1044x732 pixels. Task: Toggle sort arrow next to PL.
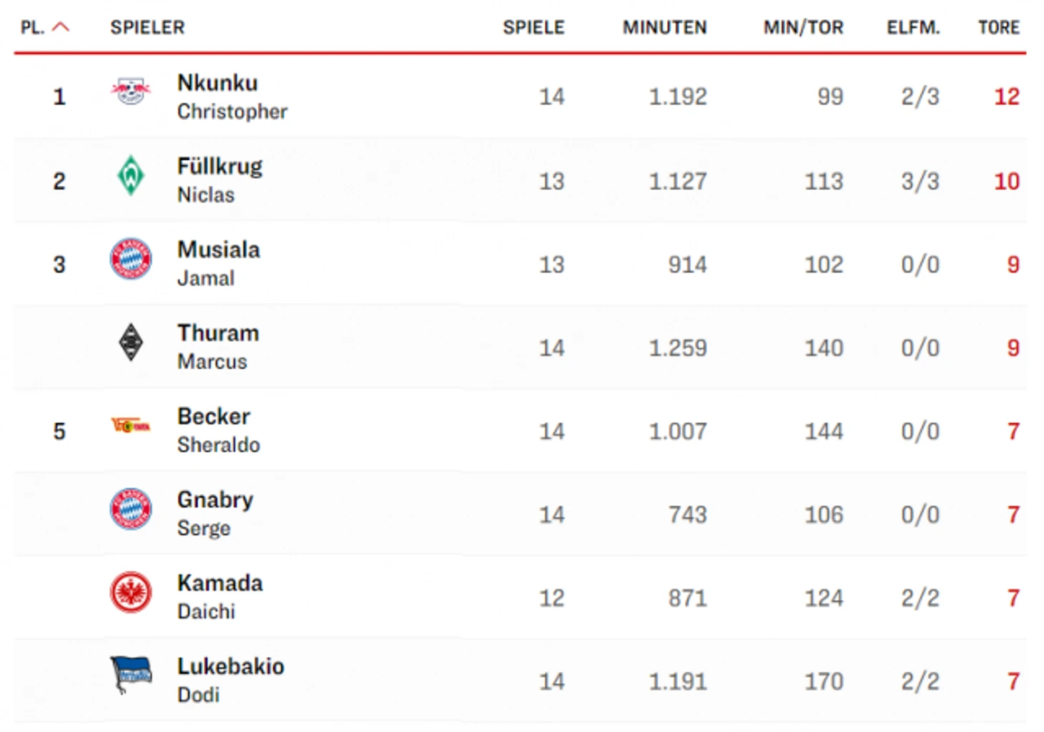61,27
